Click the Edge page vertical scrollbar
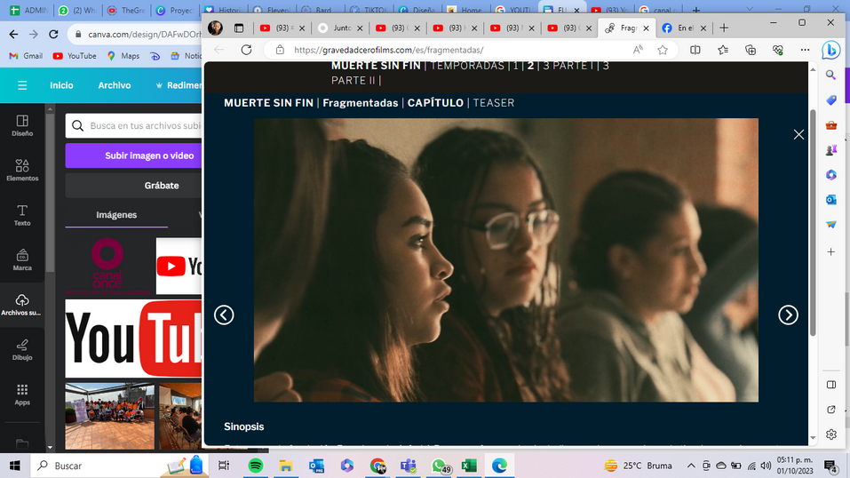The width and height of the screenshot is (850, 478). pos(813,222)
